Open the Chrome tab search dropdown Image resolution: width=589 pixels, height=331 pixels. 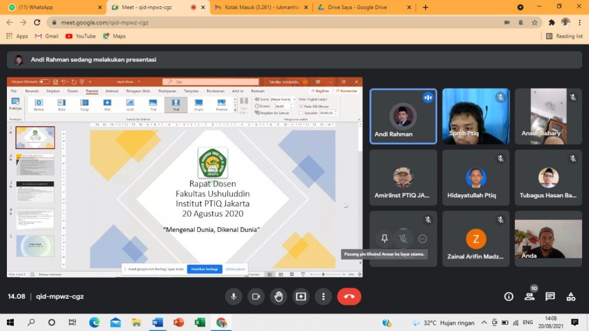520,7
